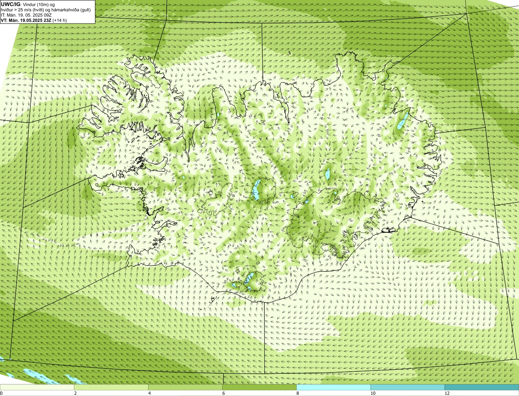Screen dimensions: 519x396
Task: Click the 10–12 m/s teal legend segment
Action: tap(408, 387)
